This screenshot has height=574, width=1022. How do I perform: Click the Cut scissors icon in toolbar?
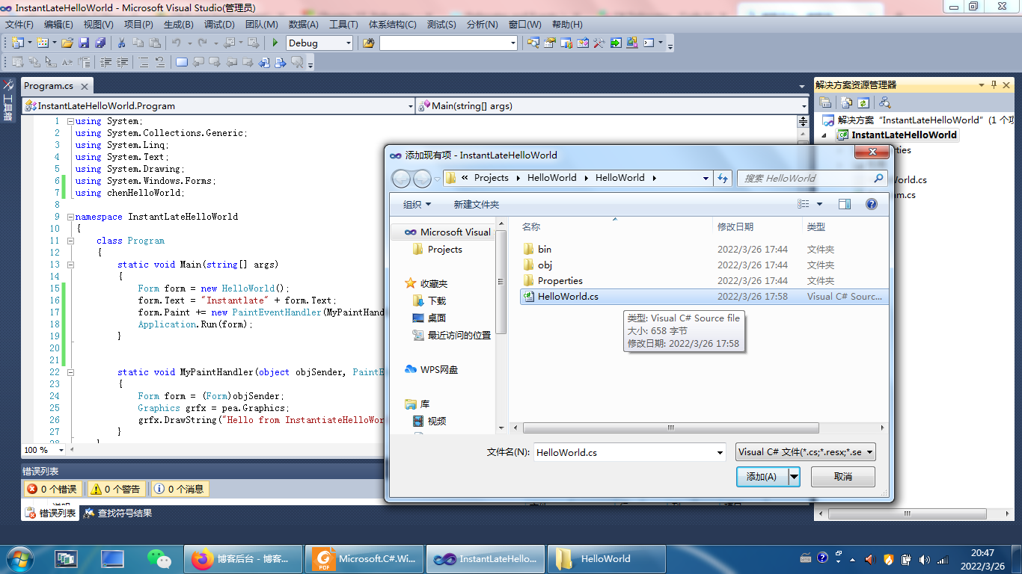click(121, 43)
